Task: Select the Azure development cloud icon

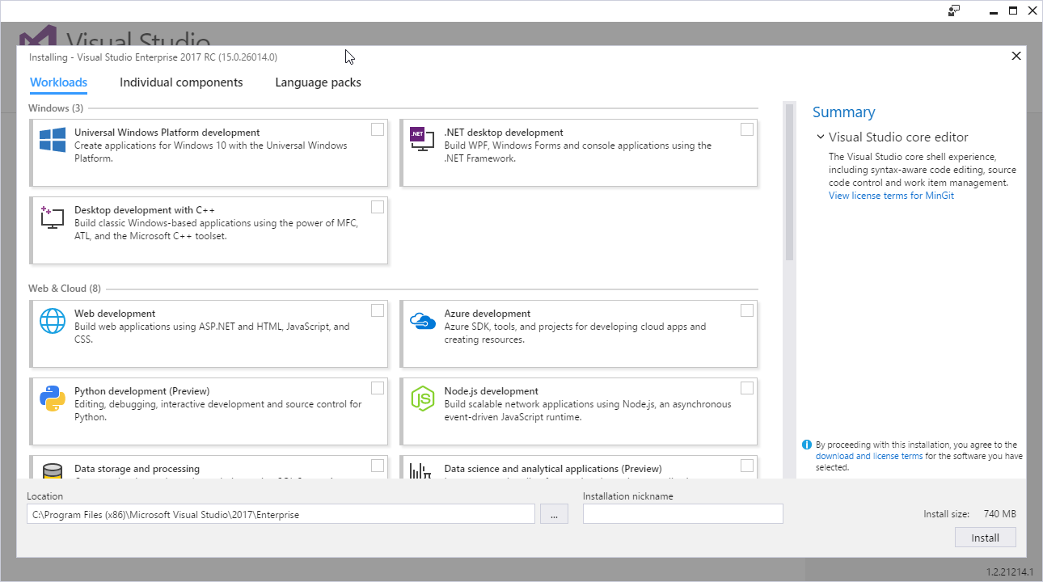Action: tap(421, 320)
